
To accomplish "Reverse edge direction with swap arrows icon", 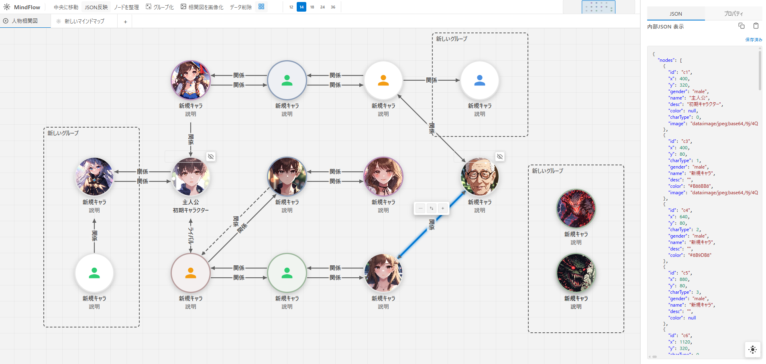I will coord(432,208).
